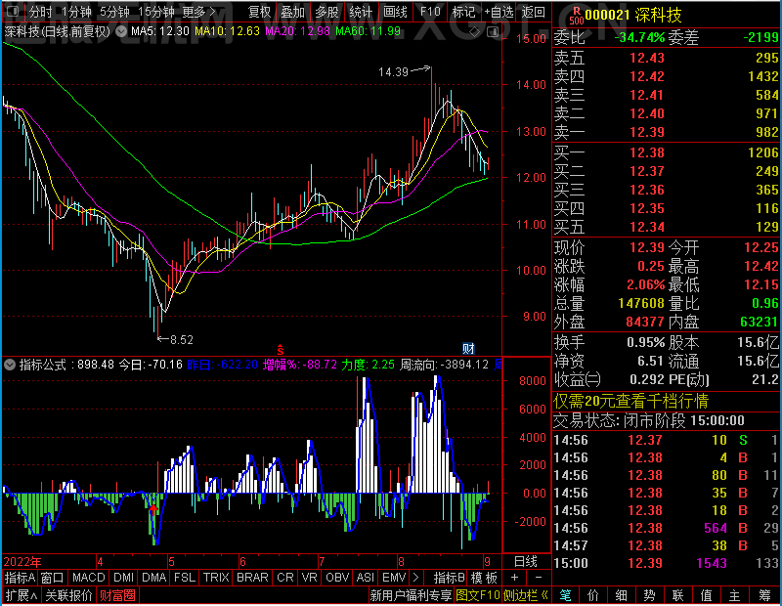Viewport: 782px width, 606px height.
Task: Open the 复权 adjustment option
Action: coord(259,12)
